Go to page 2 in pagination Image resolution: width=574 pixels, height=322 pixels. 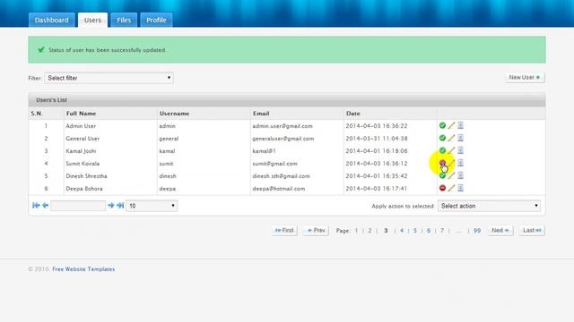point(370,231)
